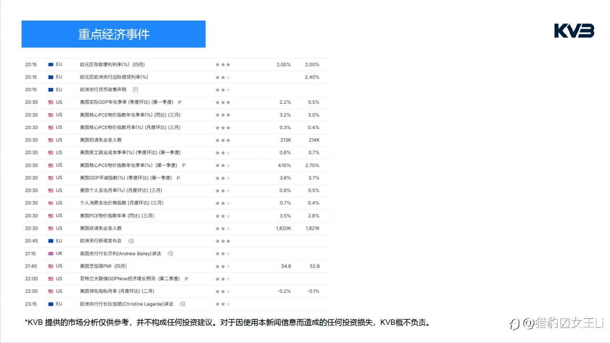This screenshot has height=343, width=610.
Task: Click EU flag in the 20:45 row
Action: [x=51, y=241]
